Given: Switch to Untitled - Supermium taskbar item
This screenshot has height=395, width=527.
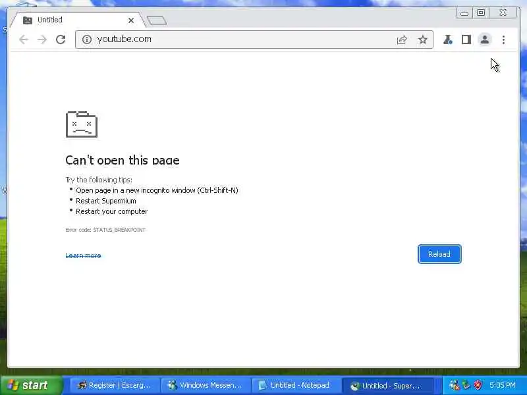Looking at the screenshot, I should (x=387, y=385).
